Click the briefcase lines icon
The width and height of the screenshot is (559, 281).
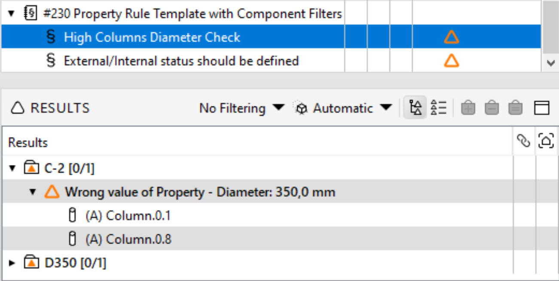tap(516, 108)
